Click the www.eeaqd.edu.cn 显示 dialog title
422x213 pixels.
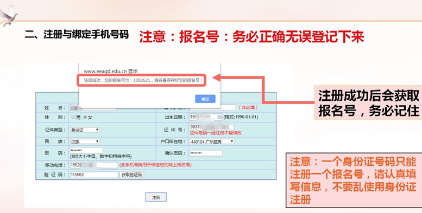[111, 71]
